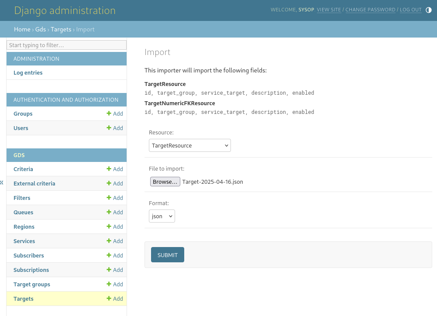Click the Add link next to Queues

click(114, 212)
